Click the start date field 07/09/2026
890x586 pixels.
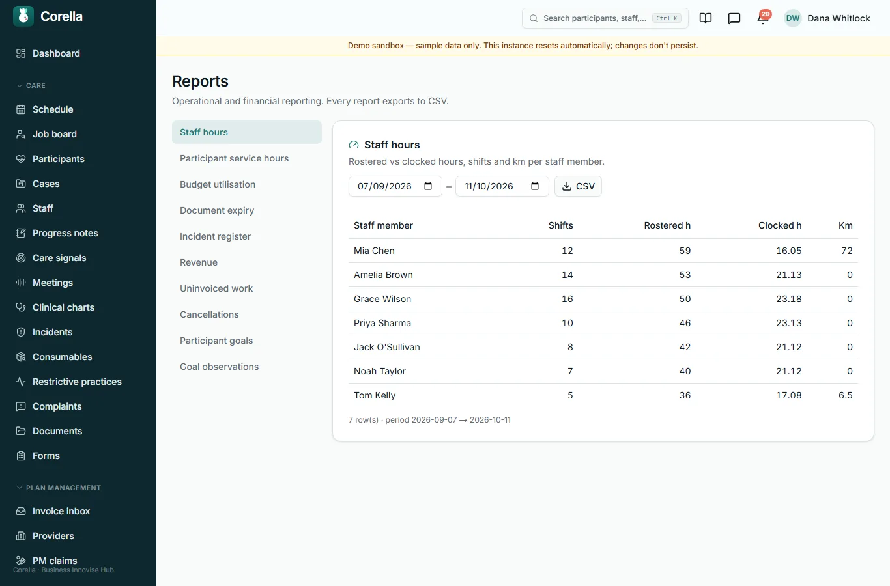tap(395, 186)
